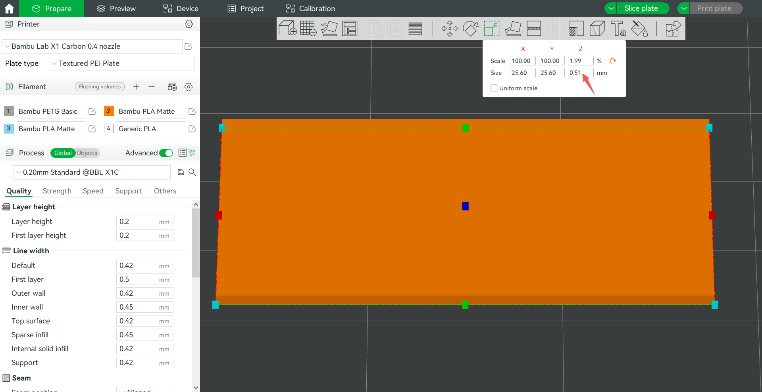Click the Slice plate button
The height and width of the screenshot is (392, 762).
641,8
